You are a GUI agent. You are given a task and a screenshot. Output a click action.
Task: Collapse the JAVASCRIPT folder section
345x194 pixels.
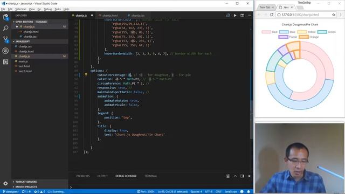coord(23,41)
